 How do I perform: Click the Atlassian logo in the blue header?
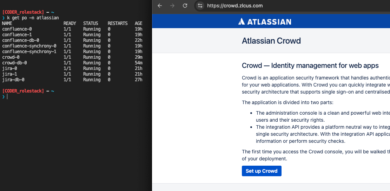coord(265,21)
